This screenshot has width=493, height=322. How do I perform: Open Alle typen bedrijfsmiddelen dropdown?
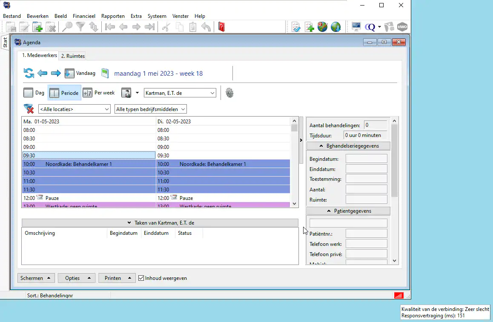pyautogui.click(x=151, y=109)
